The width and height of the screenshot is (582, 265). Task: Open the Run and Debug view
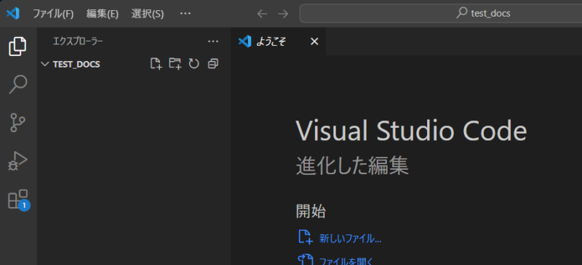point(17,161)
